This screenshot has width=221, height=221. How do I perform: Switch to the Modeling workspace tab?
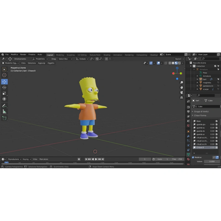coord(60,55)
